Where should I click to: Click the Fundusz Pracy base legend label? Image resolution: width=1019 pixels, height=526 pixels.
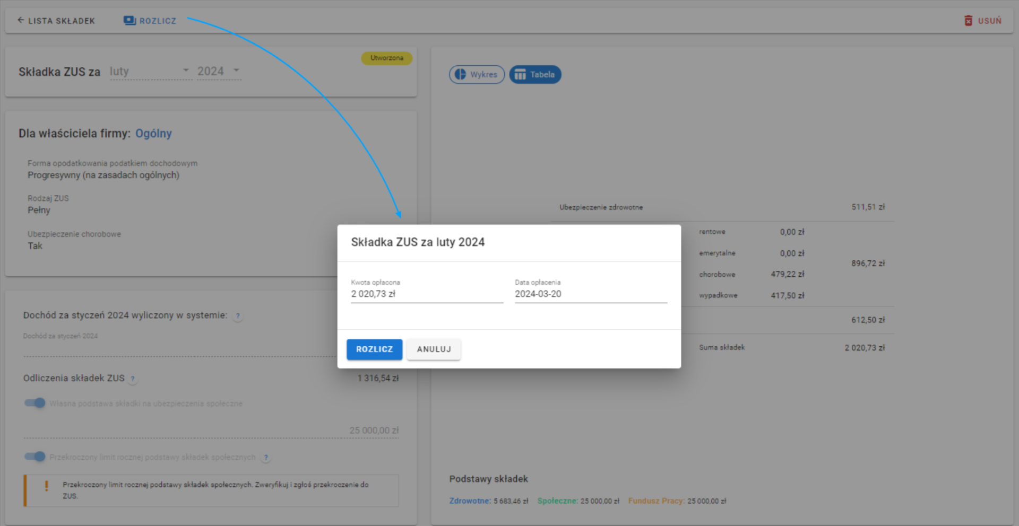tap(657, 501)
